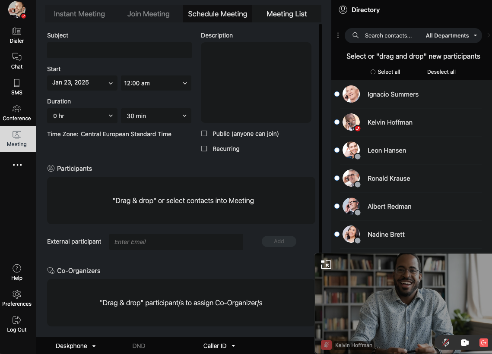Click the Add external participant button

pyautogui.click(x=279, y=241)
